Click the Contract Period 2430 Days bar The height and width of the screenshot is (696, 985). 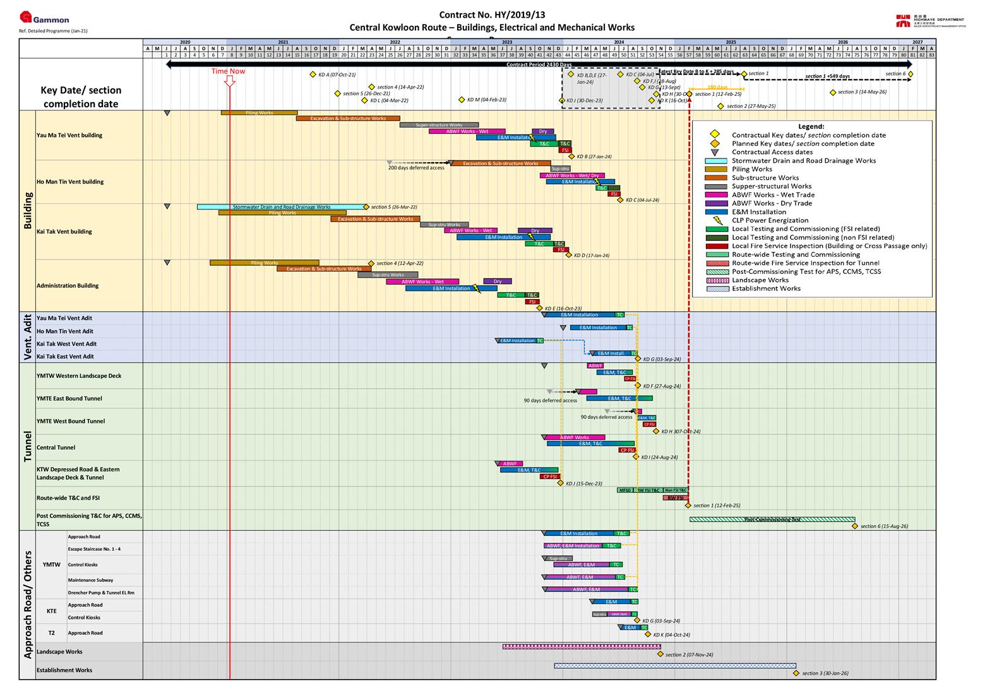coord(539,64)
